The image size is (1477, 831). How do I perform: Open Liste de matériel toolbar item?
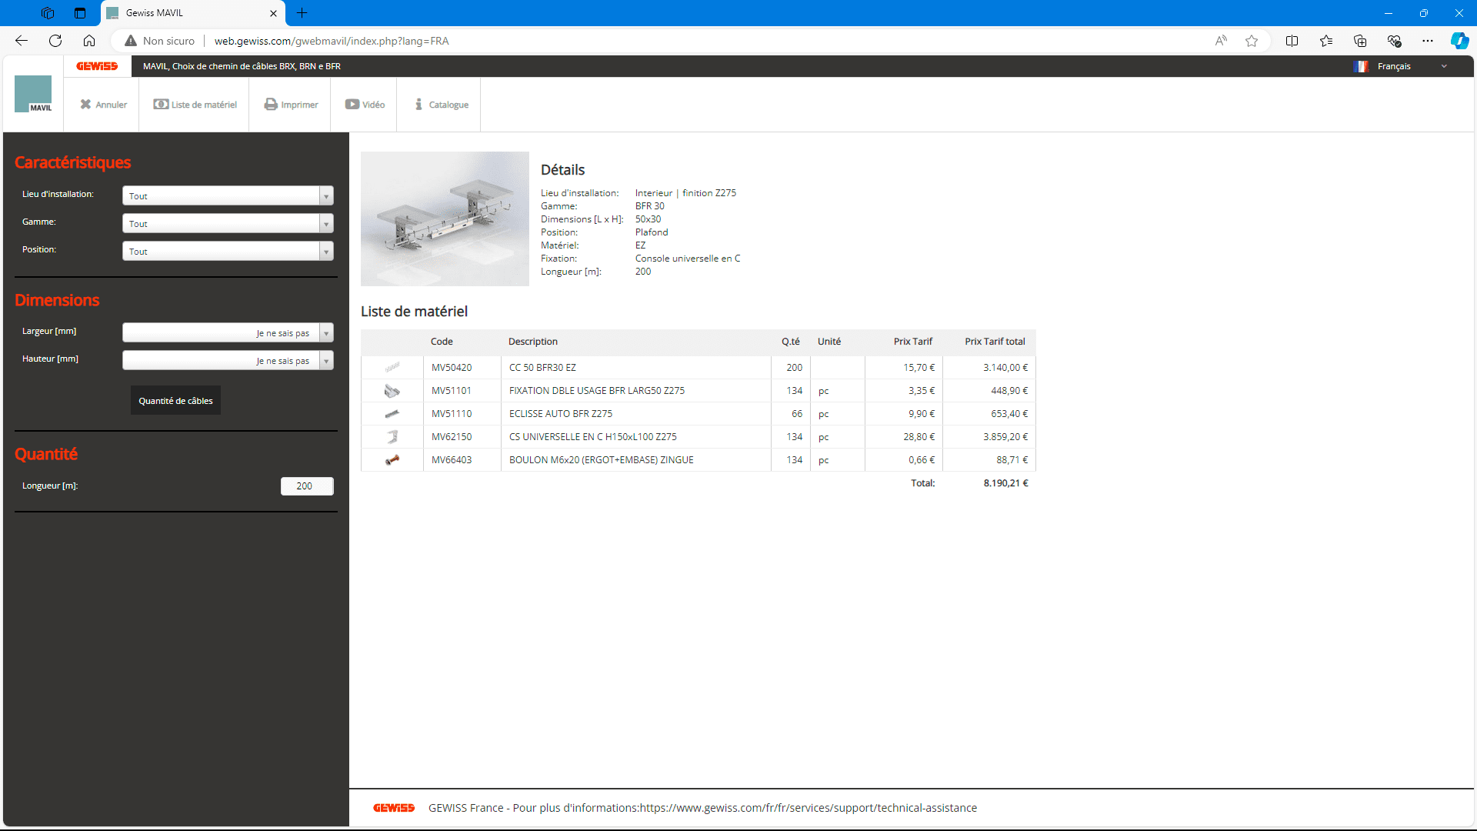[x=195, y=105]
